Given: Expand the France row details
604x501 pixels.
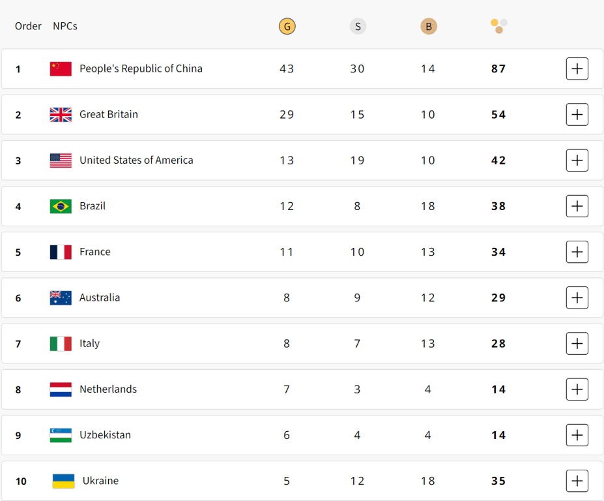Looking at the screenshot, I should [577, 252].
